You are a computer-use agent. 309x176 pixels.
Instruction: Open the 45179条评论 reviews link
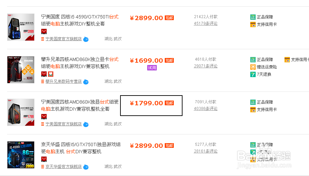[206, 23]
